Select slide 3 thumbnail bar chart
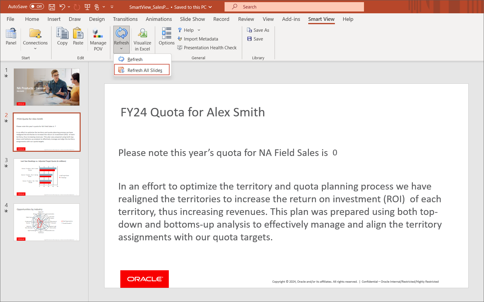This screenshot has height=302, width=484. click(x=47, y=177)
